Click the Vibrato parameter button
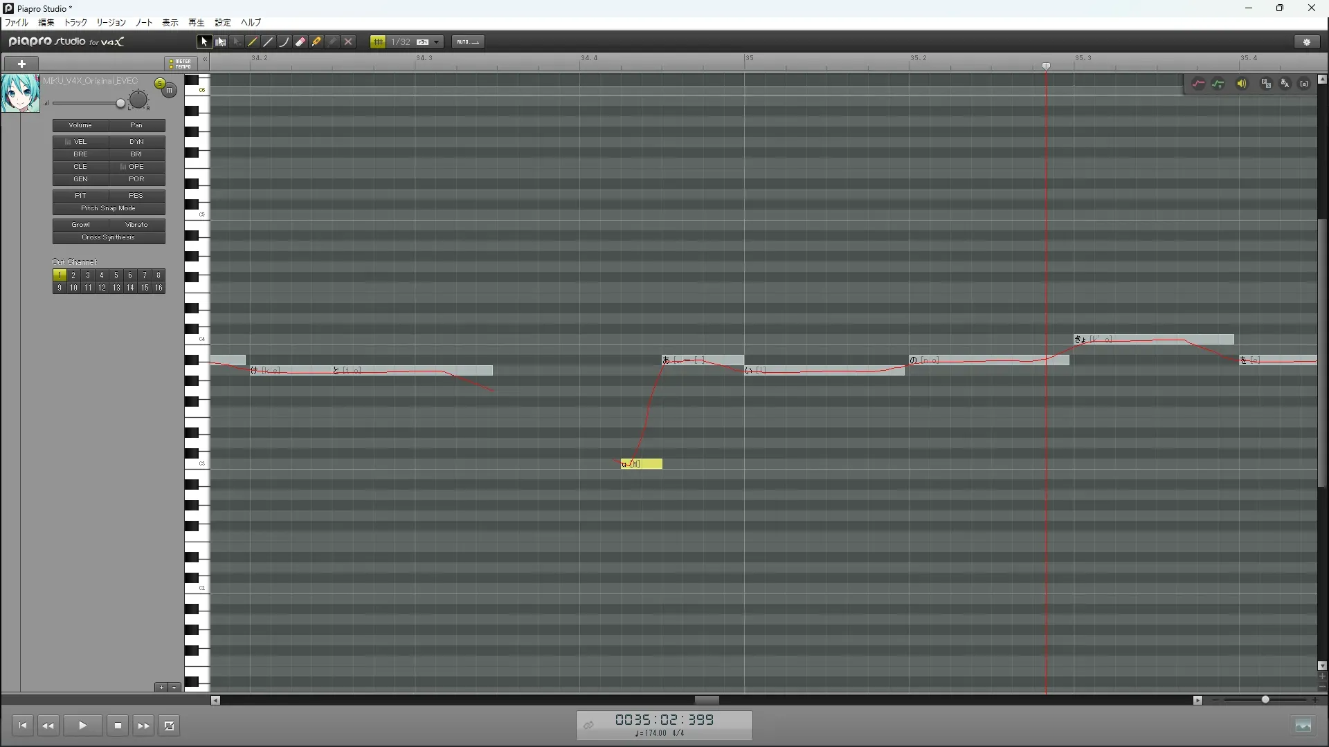Viewport: 1329px width, 747px height. (x=136, y=225)
